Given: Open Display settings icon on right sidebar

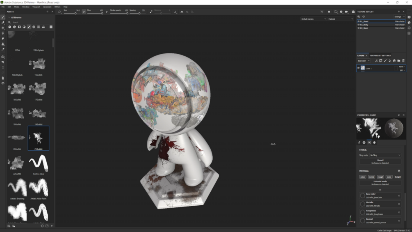Looking at the screenshot, I should [409, 17].
